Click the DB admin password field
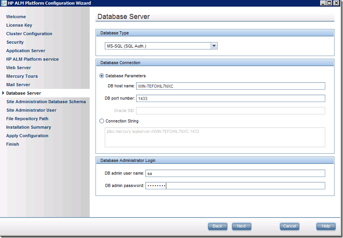The height and width of the screenshot is (238, 343). click(x=235, y=186)
